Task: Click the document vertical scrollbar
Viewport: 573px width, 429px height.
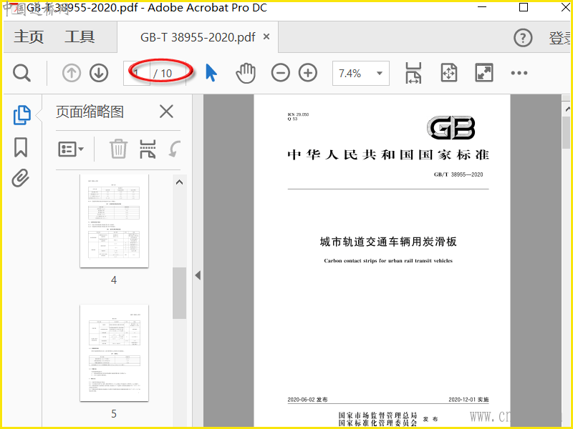Action: click(566, 132)
